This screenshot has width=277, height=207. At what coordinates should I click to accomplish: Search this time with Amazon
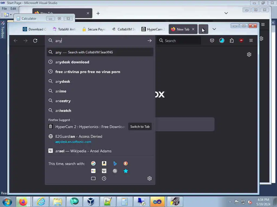point(104,163)
